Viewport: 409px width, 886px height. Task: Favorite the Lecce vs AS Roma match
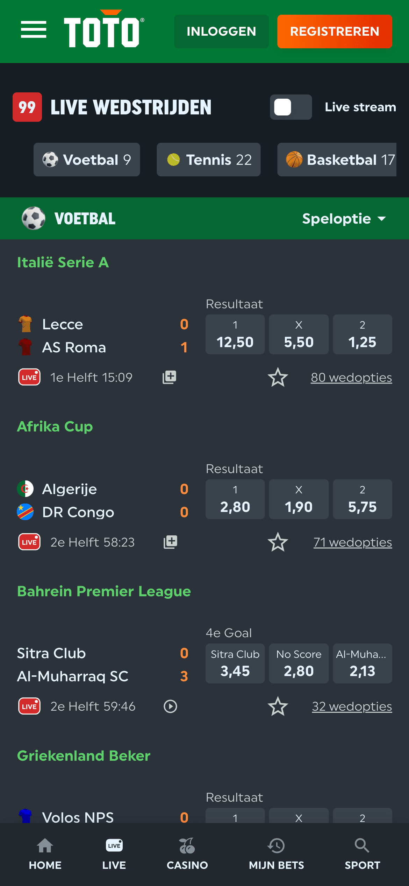[x=278, y=378]
